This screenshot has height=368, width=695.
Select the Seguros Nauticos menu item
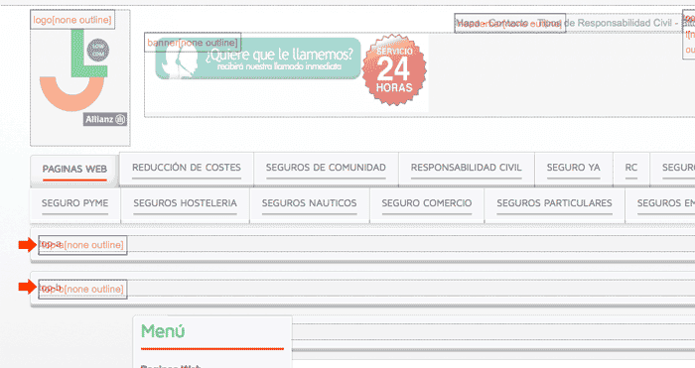310,203
